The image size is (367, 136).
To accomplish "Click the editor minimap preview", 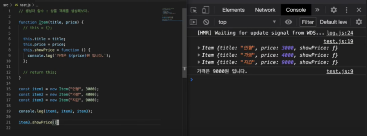I will click(x=172, y=15).
